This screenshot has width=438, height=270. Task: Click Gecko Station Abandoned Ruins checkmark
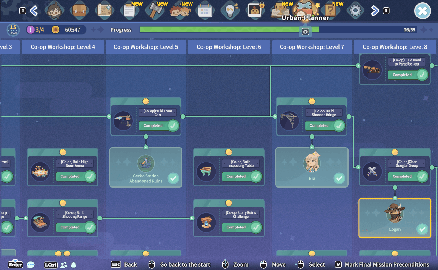click(173, 178)
